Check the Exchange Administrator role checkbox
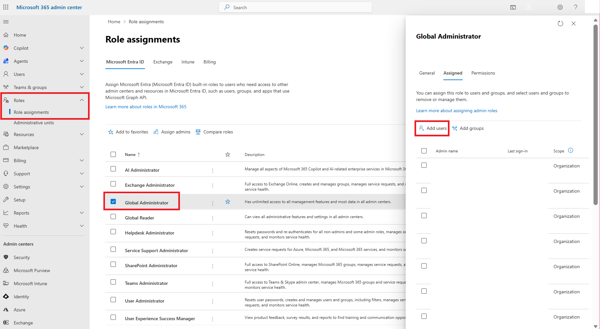 click(x=113, y=184)
